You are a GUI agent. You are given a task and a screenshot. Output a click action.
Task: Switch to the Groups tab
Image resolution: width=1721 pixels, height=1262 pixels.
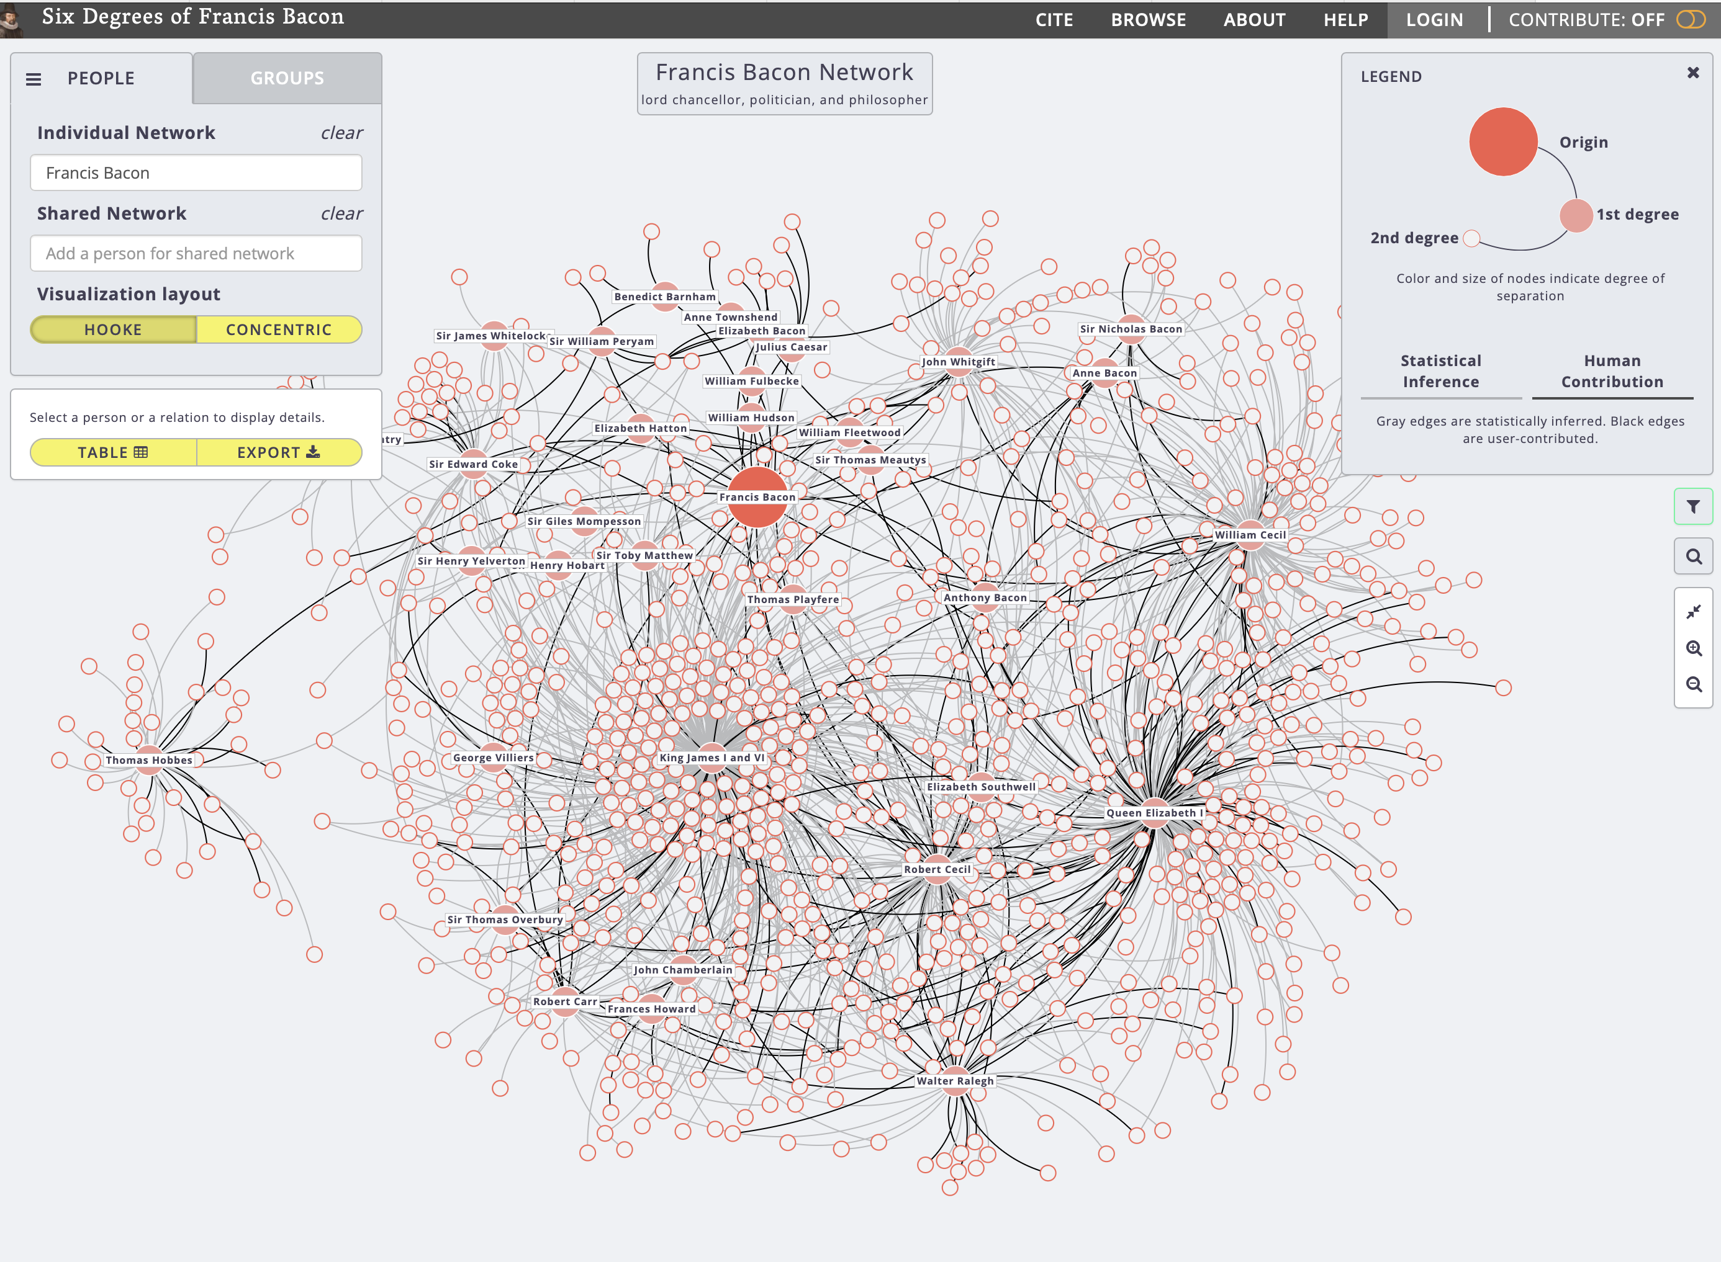(287, 78)
